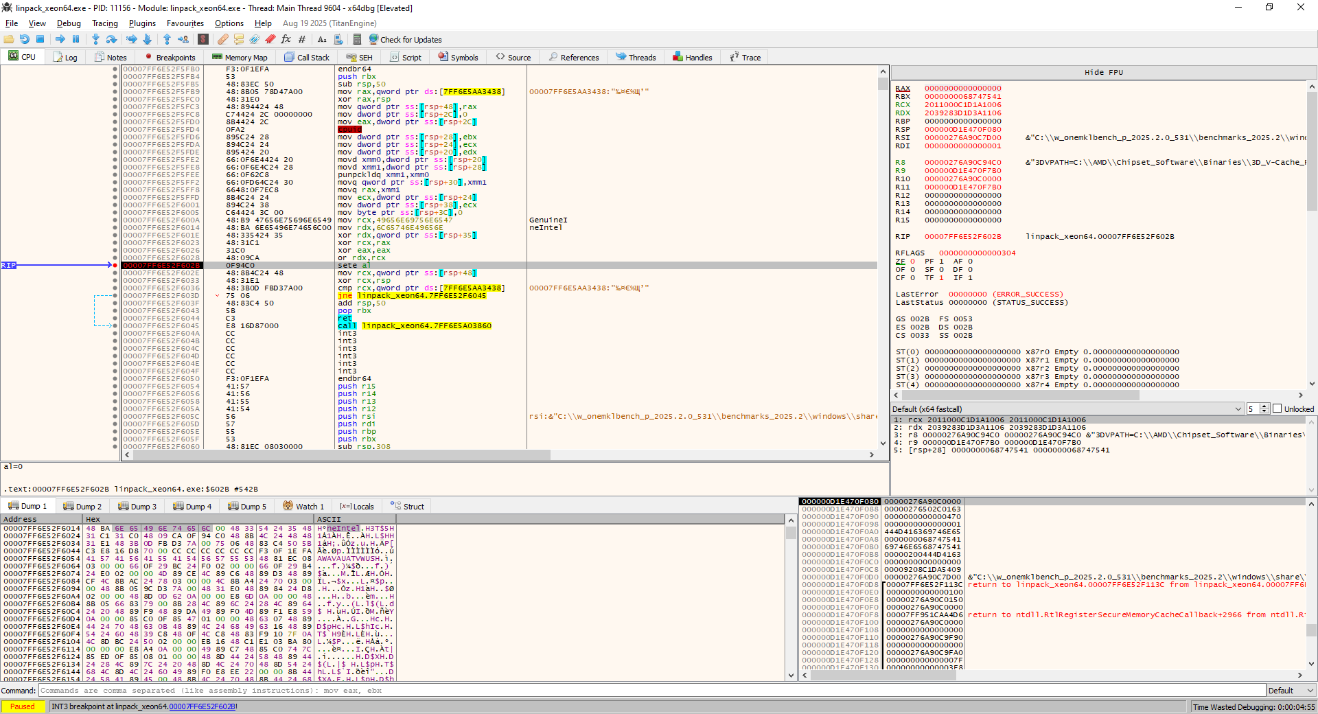Open the Functions fx toolbar icon
1318x714 pixels.
(286, 39)
